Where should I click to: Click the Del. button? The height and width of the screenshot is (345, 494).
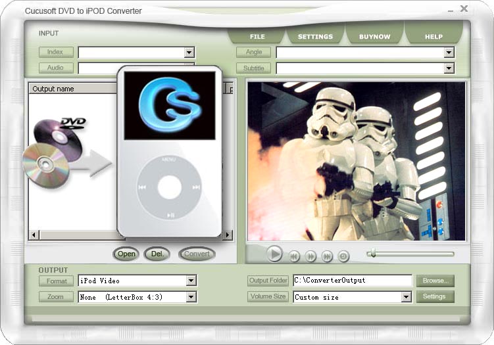click(x=157, y=254)
